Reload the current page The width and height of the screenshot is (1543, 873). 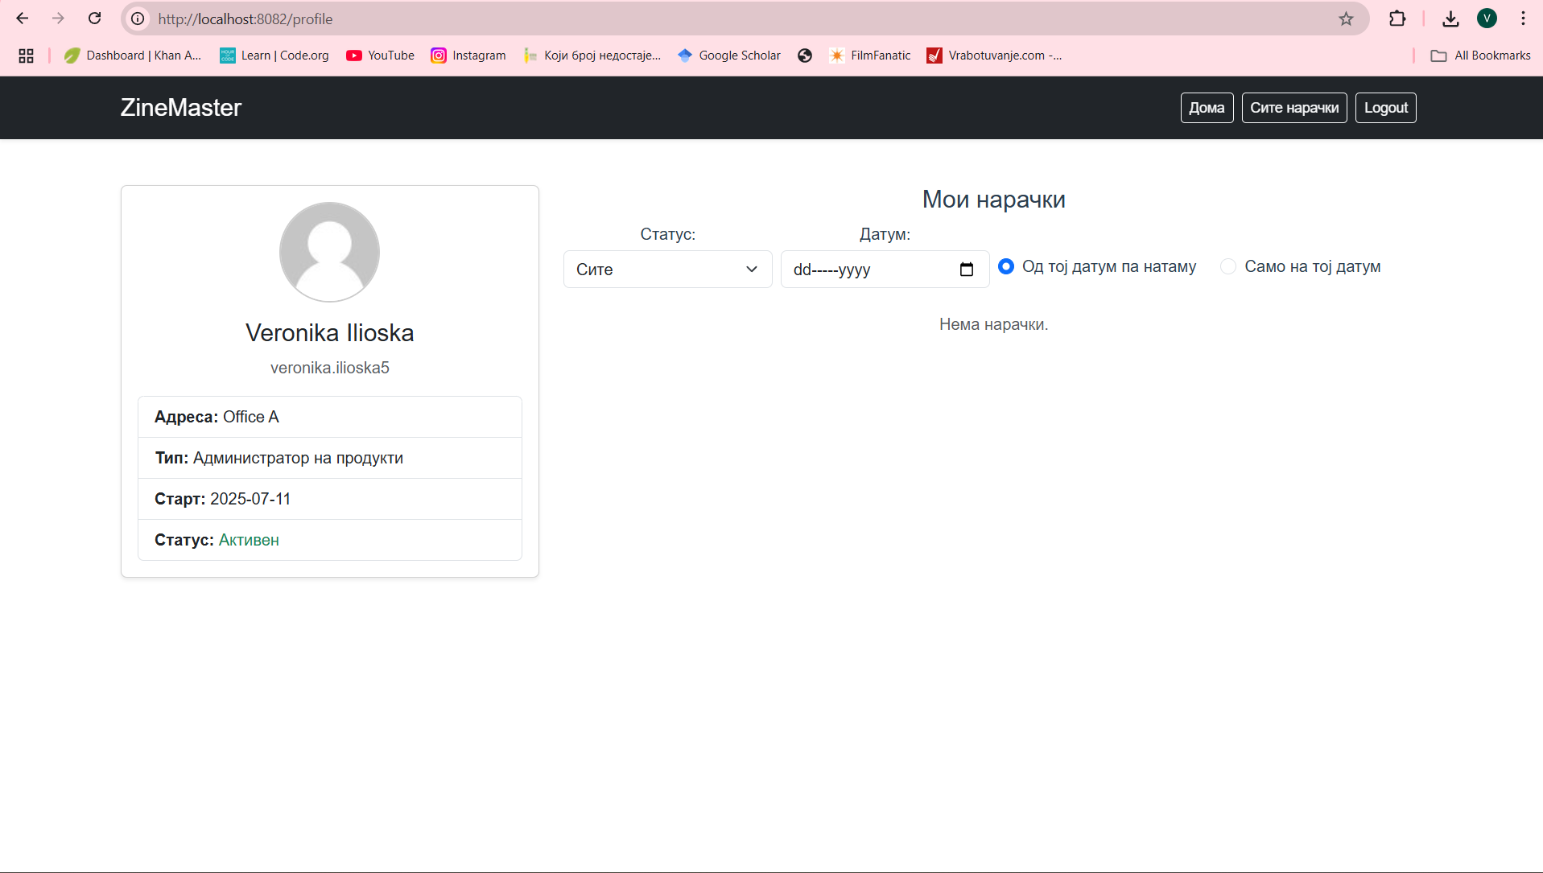94,19
